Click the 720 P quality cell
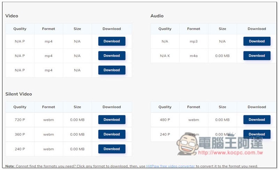The image size is (279, 170). click(20, 120)
